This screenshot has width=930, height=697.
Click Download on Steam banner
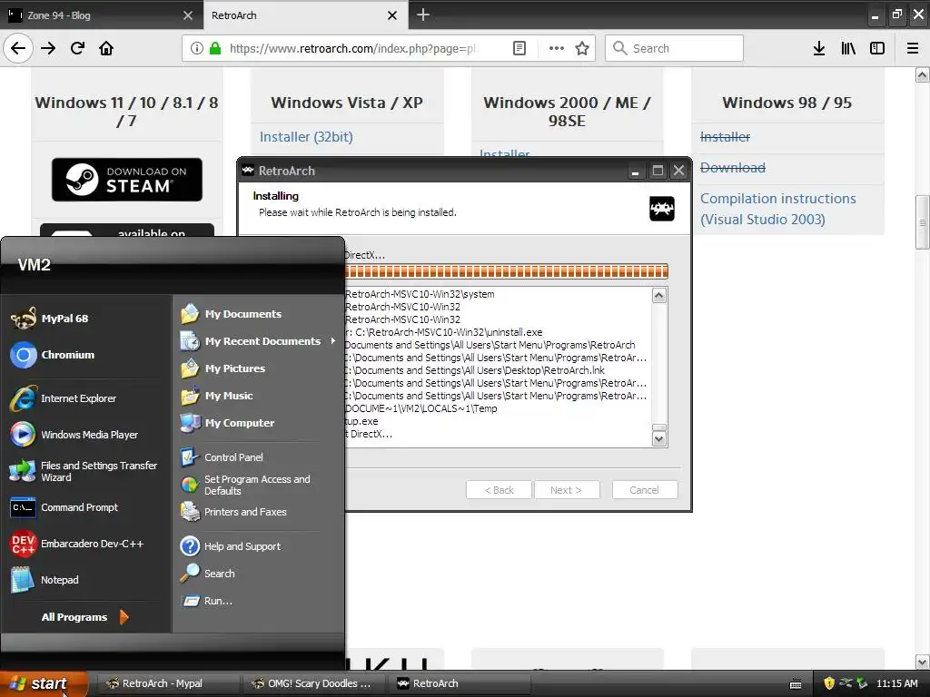[127, 180]
